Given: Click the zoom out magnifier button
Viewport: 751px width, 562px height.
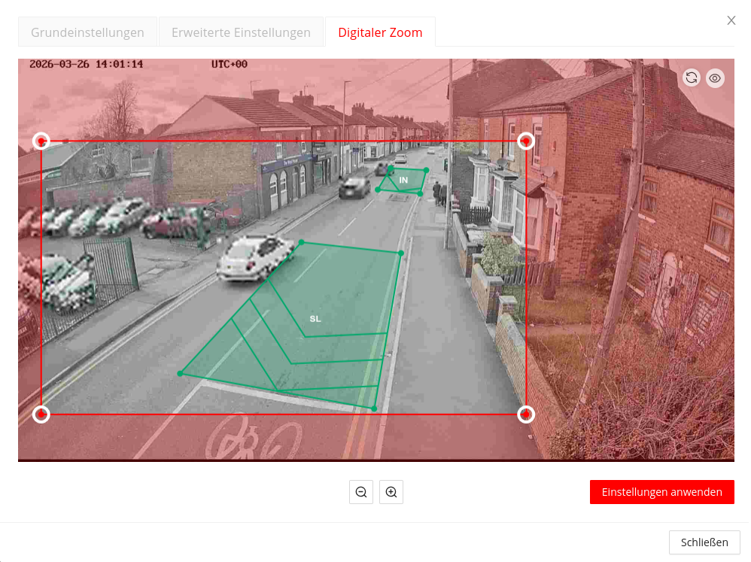Looking at the screenshot, I should tap(361, 492).
